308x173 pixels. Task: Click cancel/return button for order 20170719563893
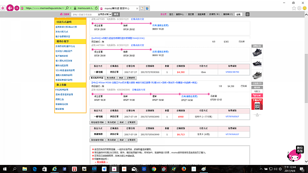[x=112, y=123]
